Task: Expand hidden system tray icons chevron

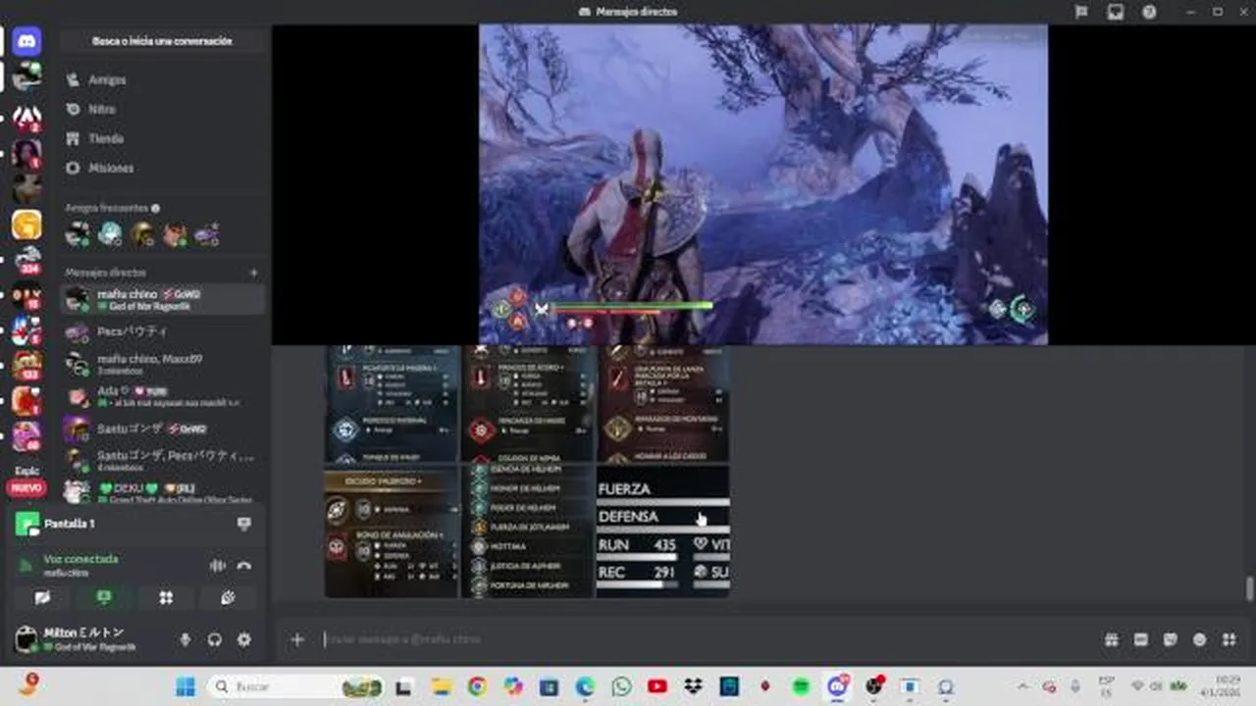Action: [1022, 686]
